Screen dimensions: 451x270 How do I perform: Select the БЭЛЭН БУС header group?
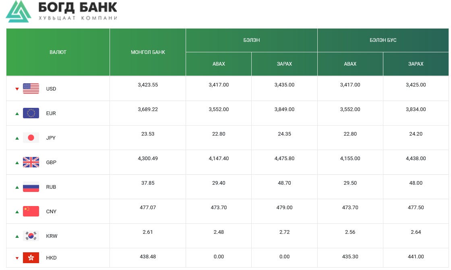pos(383,40)
